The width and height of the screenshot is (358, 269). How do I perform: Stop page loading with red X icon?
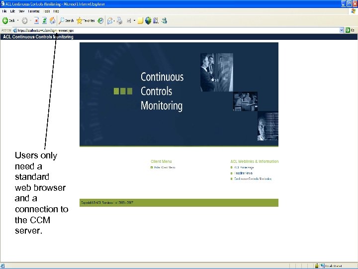(36, 21)
